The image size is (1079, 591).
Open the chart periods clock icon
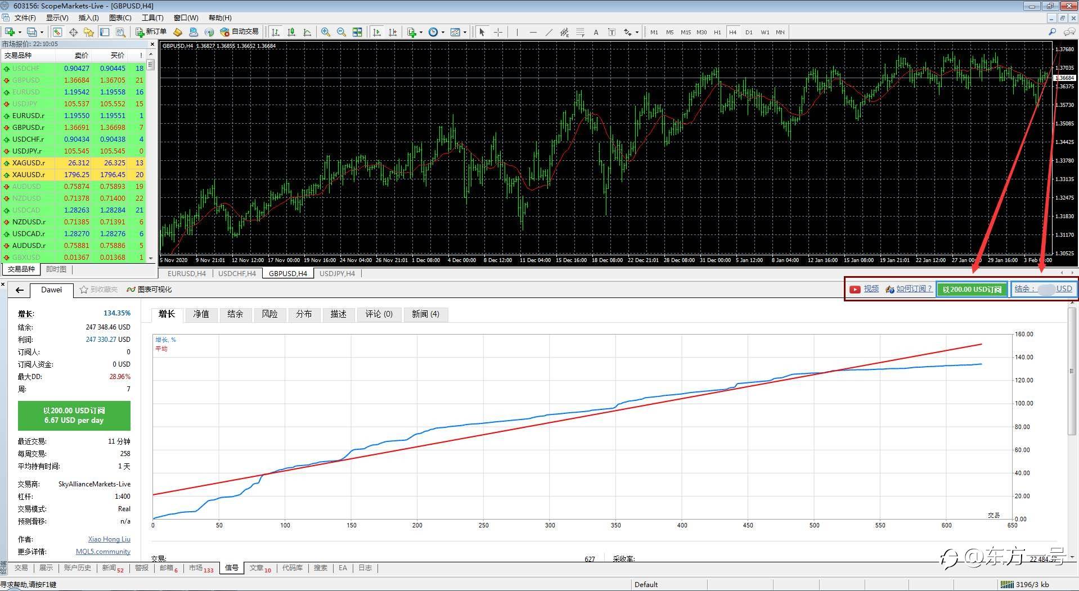433,32
